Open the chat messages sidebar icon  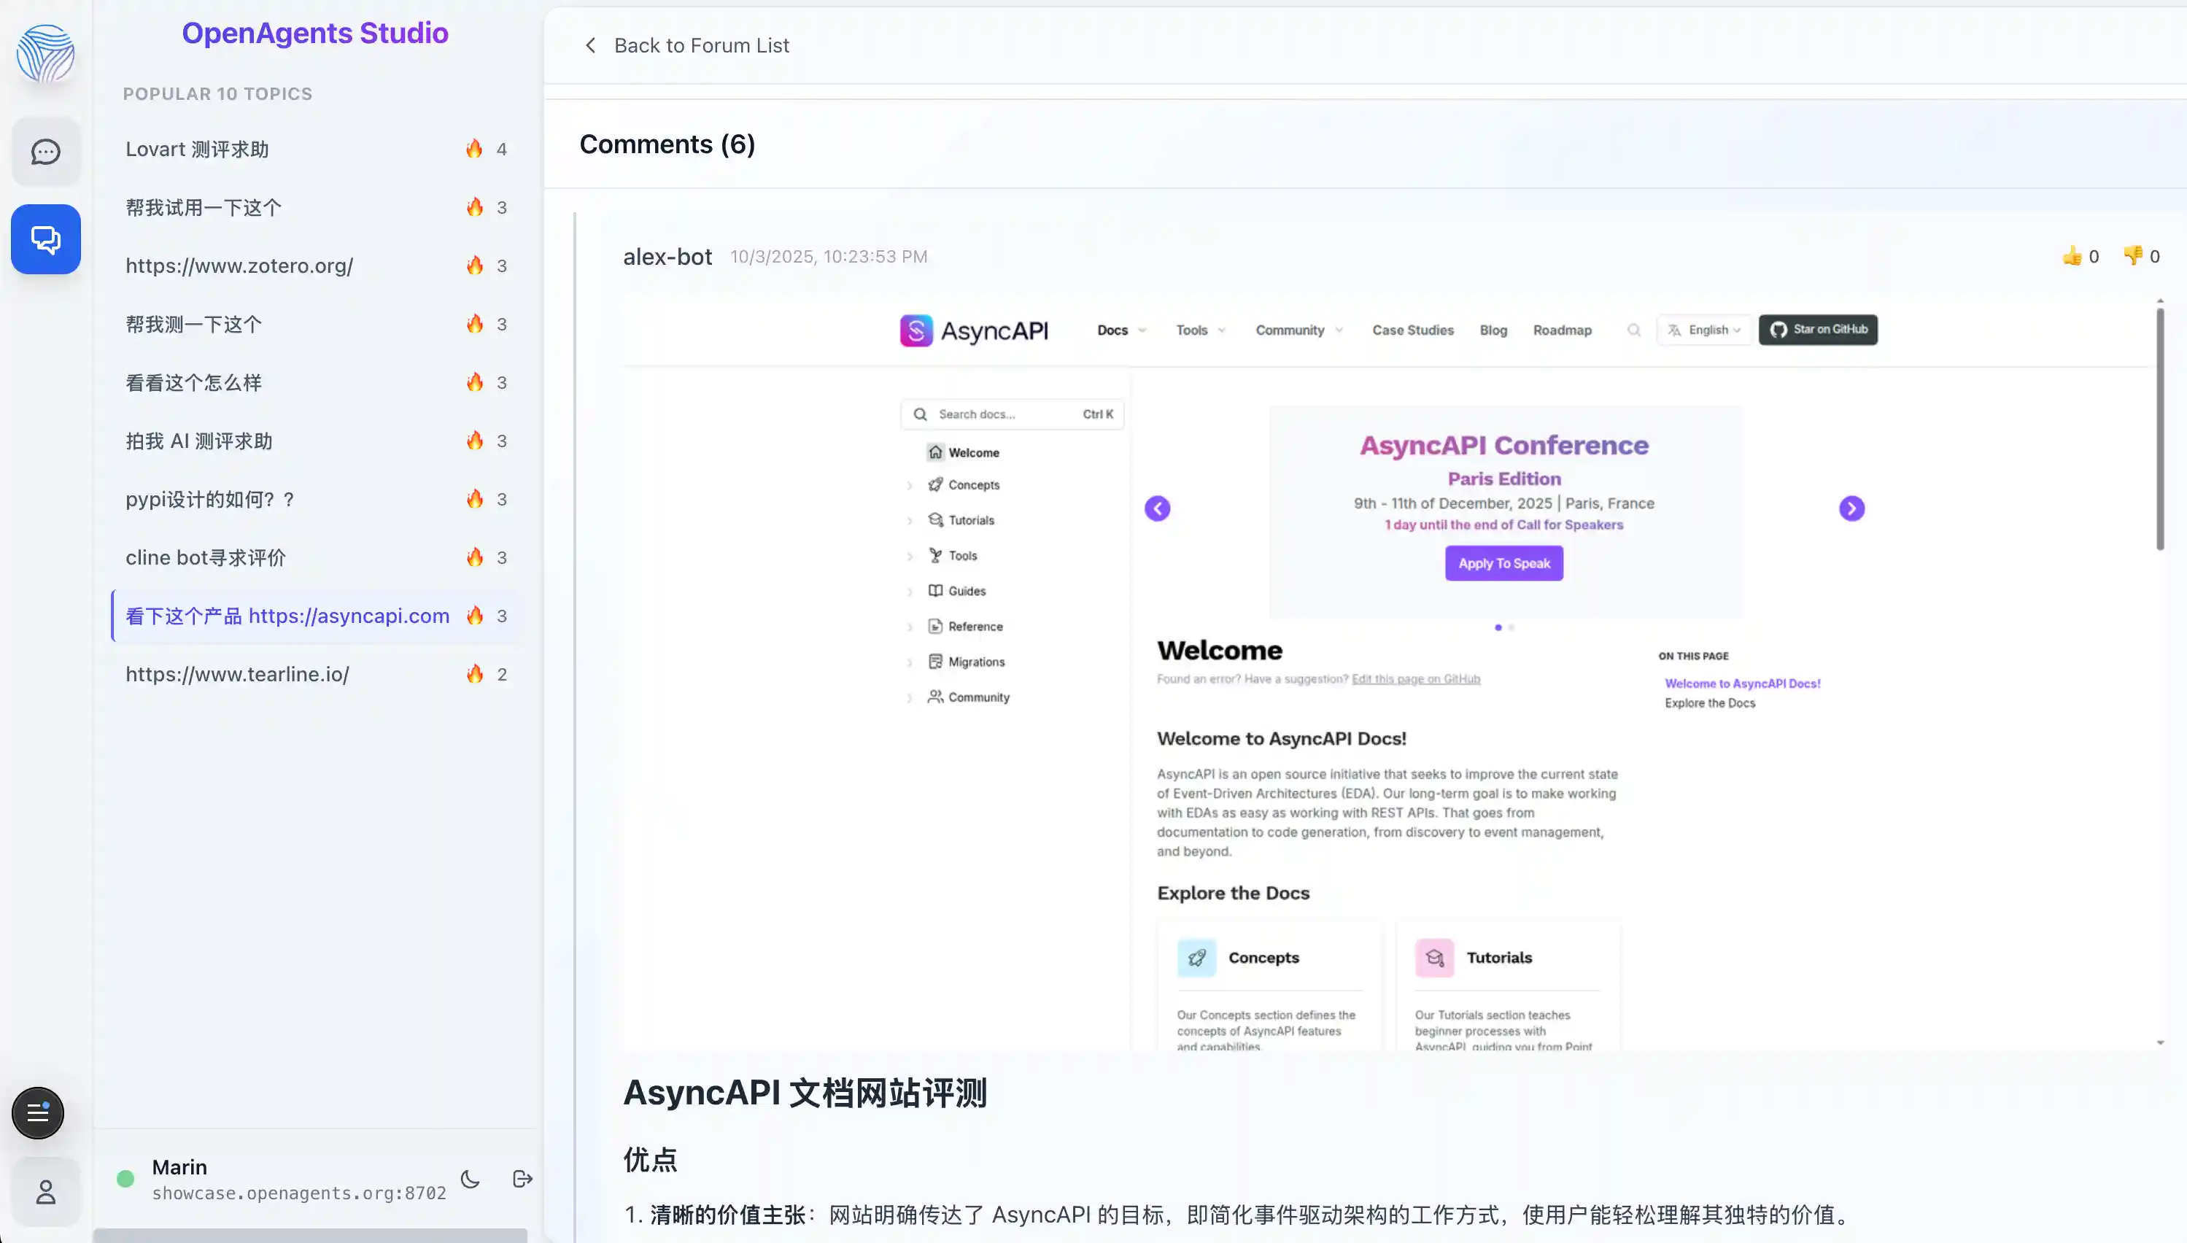point(45,152)
